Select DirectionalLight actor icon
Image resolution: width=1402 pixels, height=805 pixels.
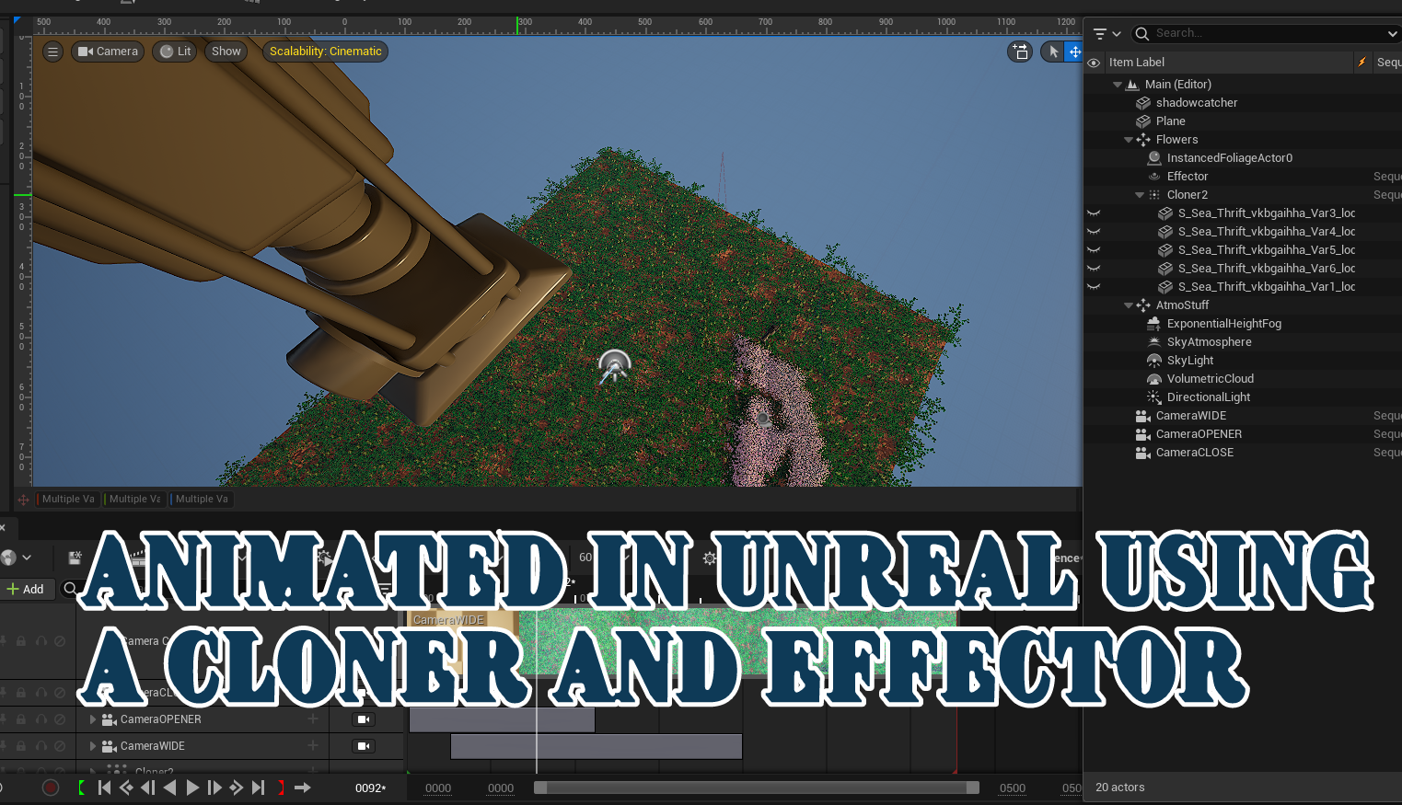click(x=1154, y=397)
